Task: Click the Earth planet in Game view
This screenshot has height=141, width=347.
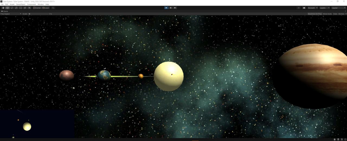Action: pos(104,76)
